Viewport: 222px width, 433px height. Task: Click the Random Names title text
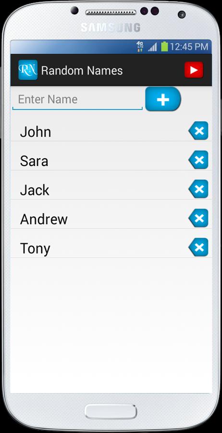coord(82,70)
